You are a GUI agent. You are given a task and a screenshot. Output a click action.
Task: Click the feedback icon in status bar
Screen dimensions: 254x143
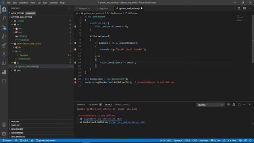click(245, 140)
